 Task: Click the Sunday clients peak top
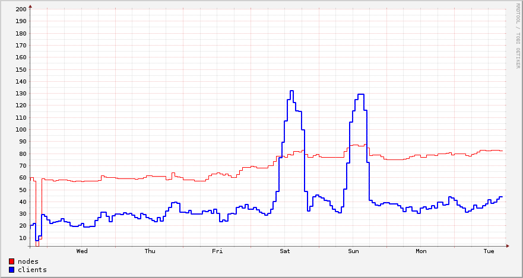tap(360, 95)
